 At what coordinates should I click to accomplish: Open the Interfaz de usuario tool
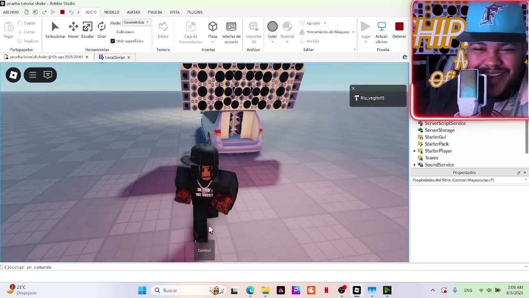(231, 32)
